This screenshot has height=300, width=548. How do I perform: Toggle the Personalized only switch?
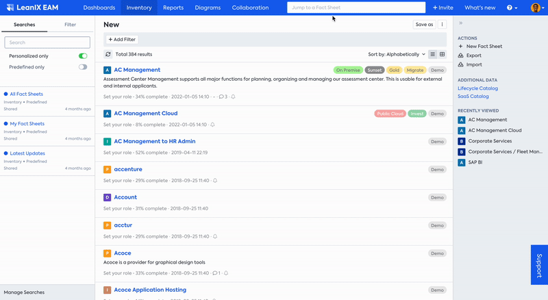pyautogui.click(x=83, y=56)
